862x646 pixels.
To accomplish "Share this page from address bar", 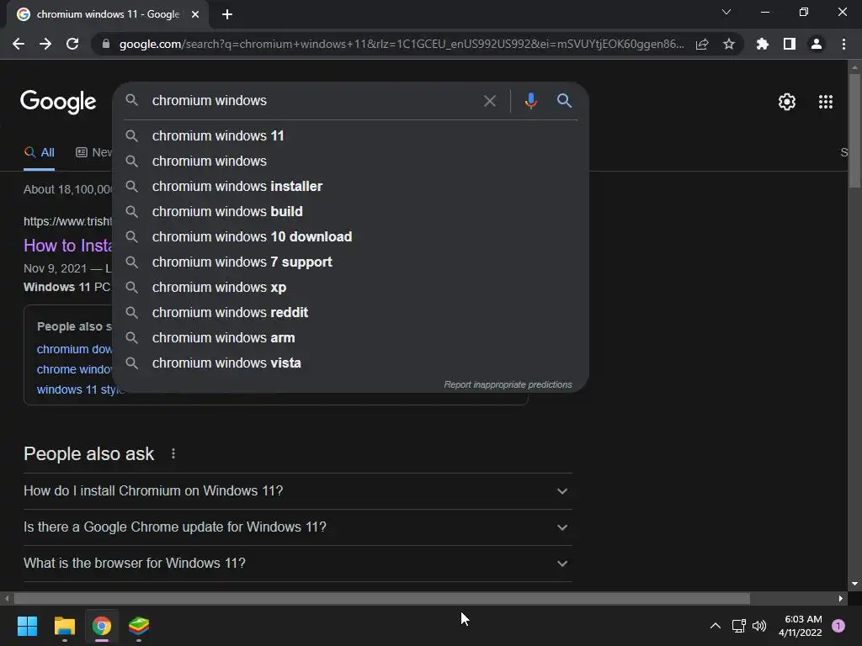I will 702,44.
